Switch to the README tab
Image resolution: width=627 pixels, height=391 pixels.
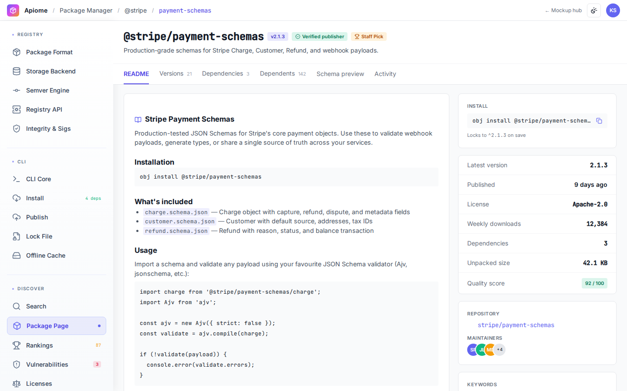pos(136,74)
